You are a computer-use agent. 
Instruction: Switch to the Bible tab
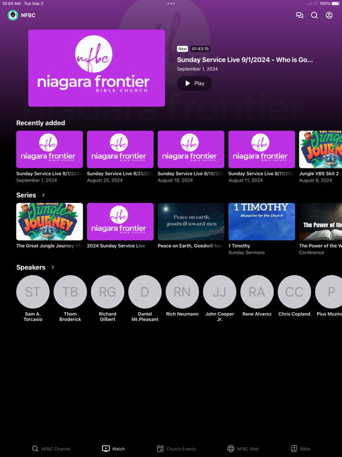(x=300, y=449)
